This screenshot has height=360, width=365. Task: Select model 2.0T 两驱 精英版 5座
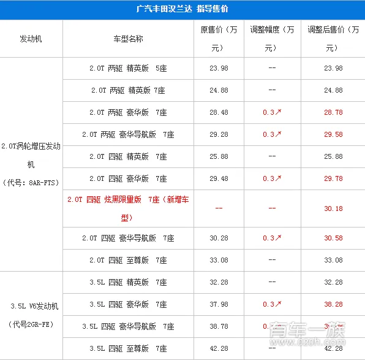tap(128, 68)
